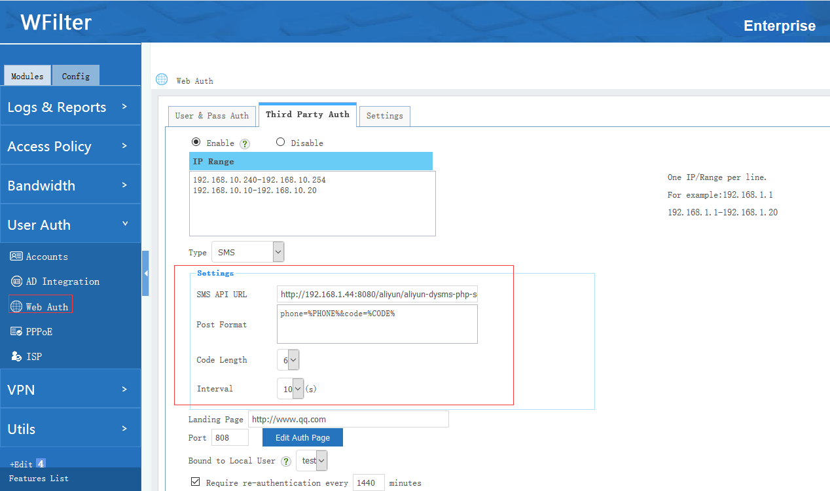Image resolution: width=830 pixels, height=491 pixels.
Task: Expand the VPN menu
Action: (x=70, y=390)
